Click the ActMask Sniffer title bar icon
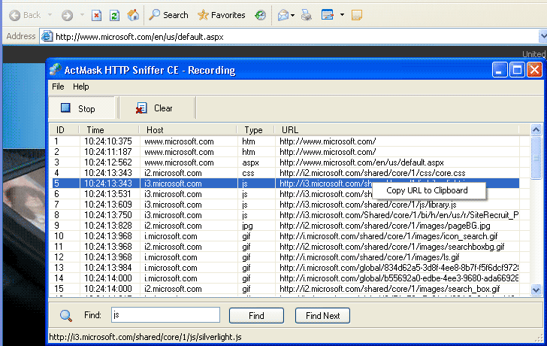Viewport: 547px width, 346px height. pos(55,69)
